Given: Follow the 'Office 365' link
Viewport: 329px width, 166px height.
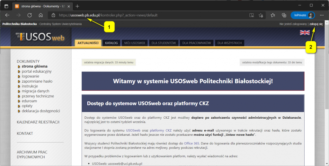Looking at the screenshot, I should point(191,143).
